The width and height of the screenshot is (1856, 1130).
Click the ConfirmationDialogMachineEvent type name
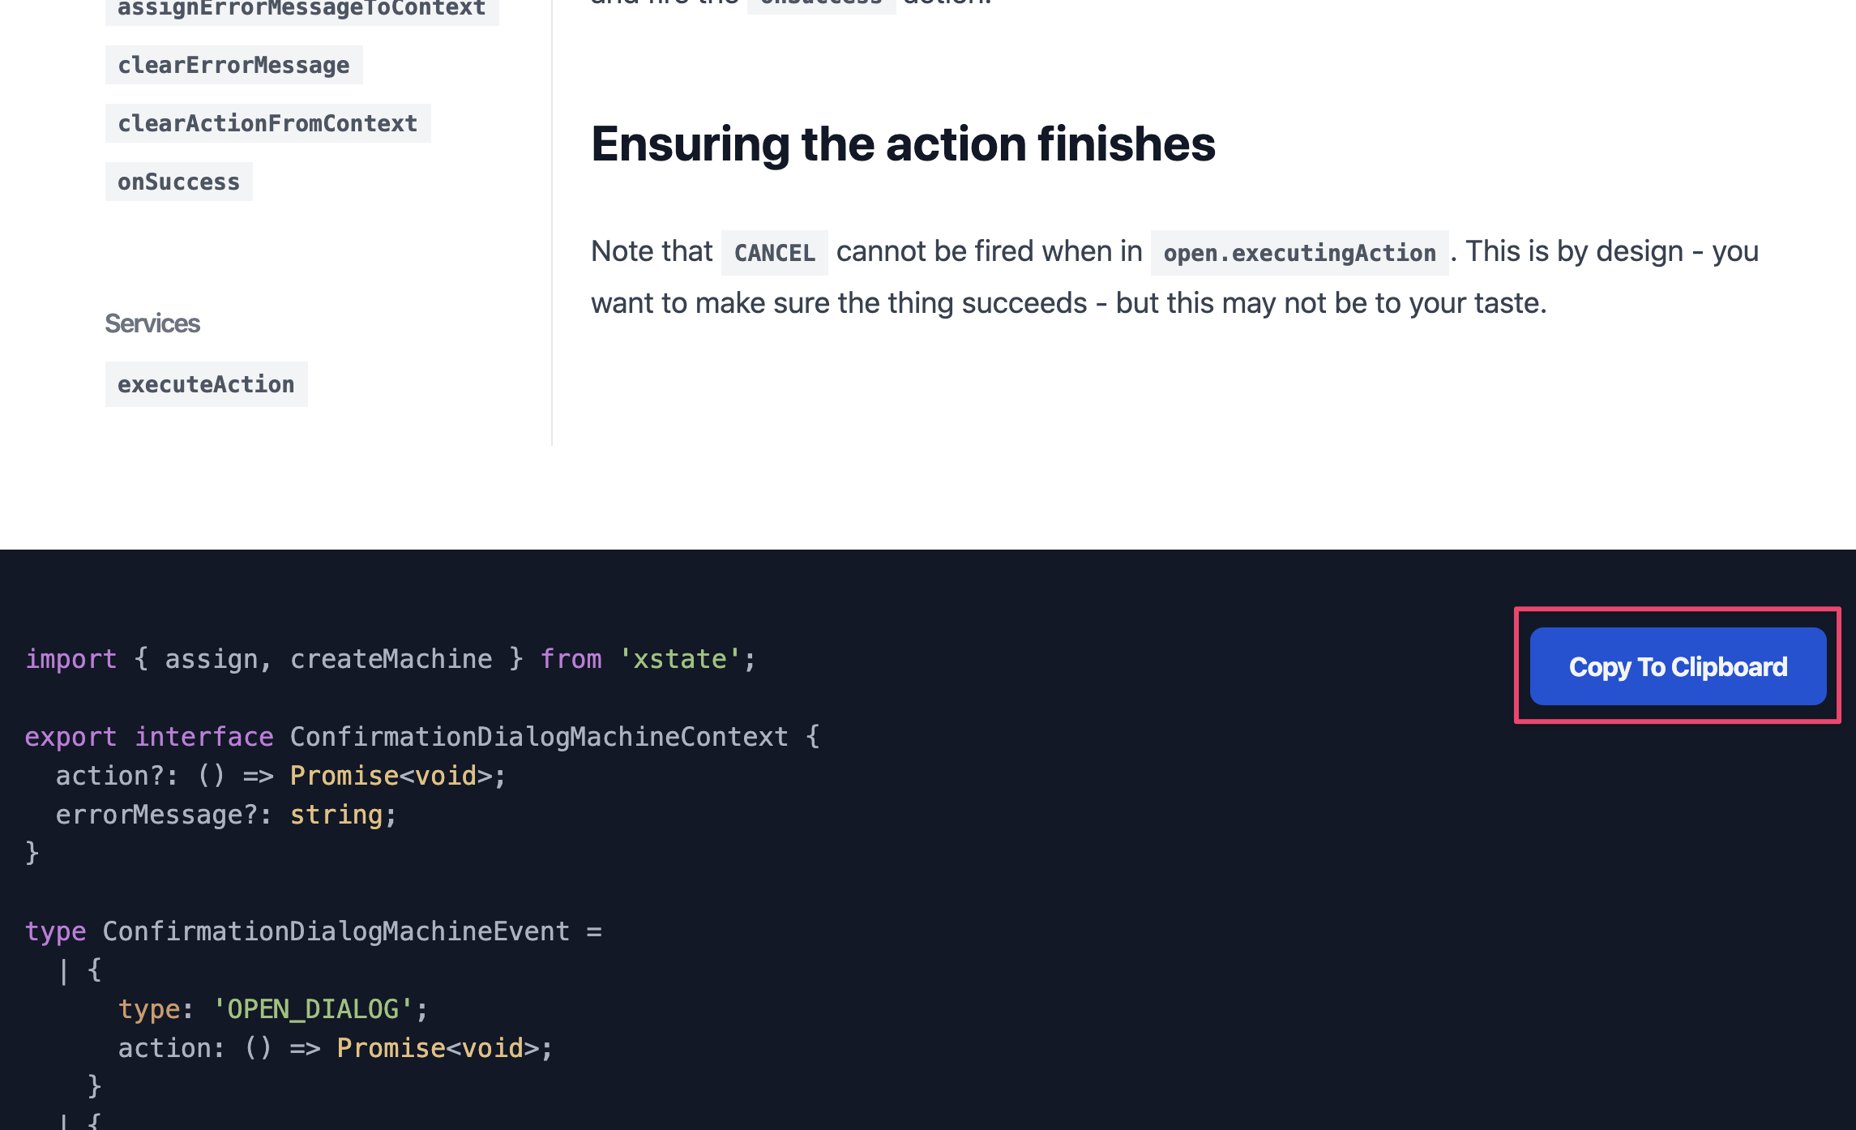[x=336, y=931]
